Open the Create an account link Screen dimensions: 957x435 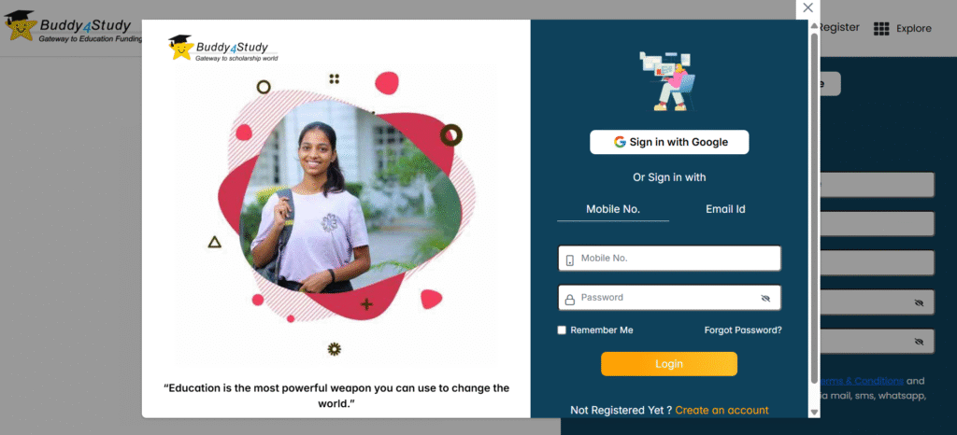(x=721, y=410)
